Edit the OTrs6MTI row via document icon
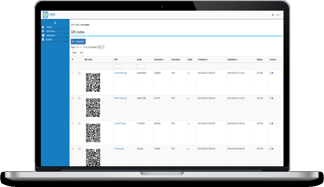This screenshot has width=324, height=187. pyautogui.click(x=270, y=123)
